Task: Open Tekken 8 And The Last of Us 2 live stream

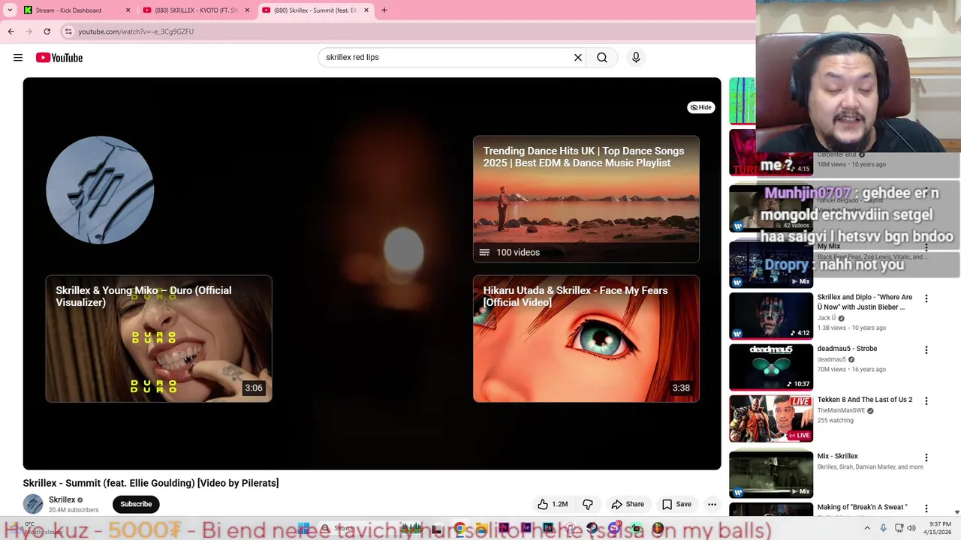Action: click(x=865, y=400)
